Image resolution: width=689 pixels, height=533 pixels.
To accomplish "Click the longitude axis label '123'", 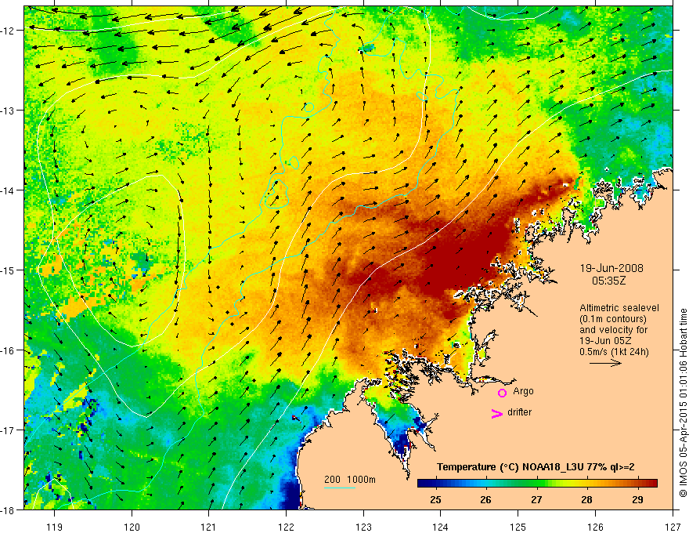I will (363, 527).
